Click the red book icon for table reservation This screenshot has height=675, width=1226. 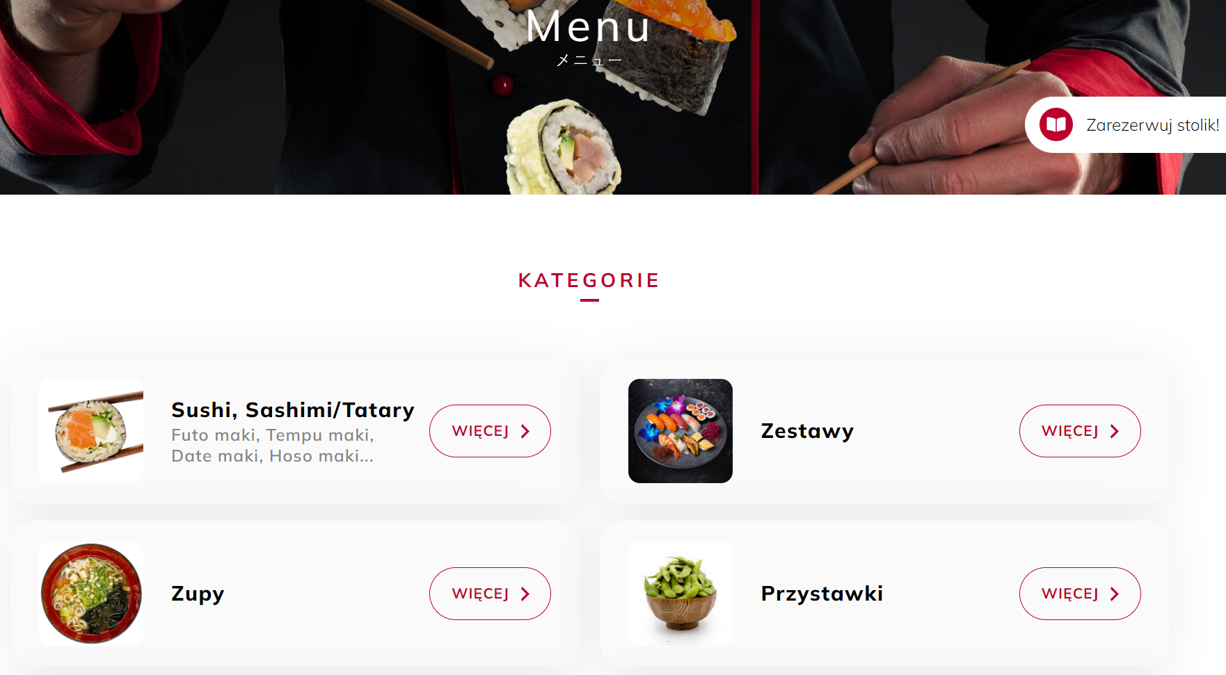tap(1056, 124)
